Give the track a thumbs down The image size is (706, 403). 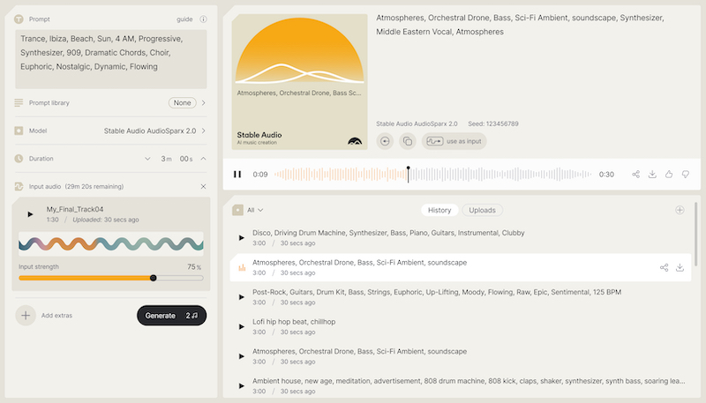pyautogui.click(x=686, y=174)
